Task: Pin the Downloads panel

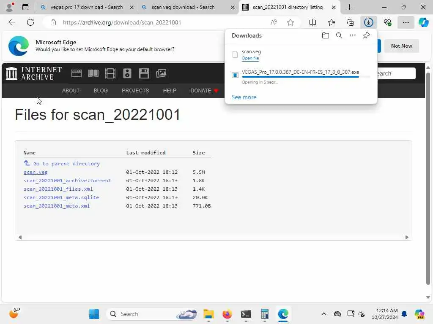Action: pos(366,35)
